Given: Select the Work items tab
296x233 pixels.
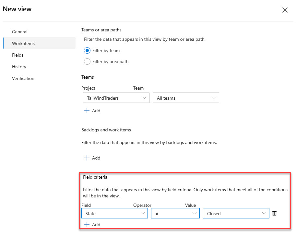Looking at the screenshot, I should click(23, 43).
